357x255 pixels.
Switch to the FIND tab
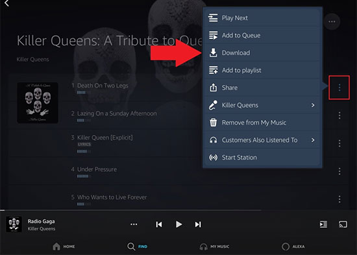click(138, 247)
